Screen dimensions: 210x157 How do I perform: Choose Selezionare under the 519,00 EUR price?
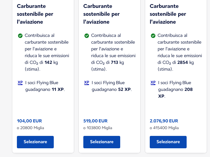click(x=102, y=142)
